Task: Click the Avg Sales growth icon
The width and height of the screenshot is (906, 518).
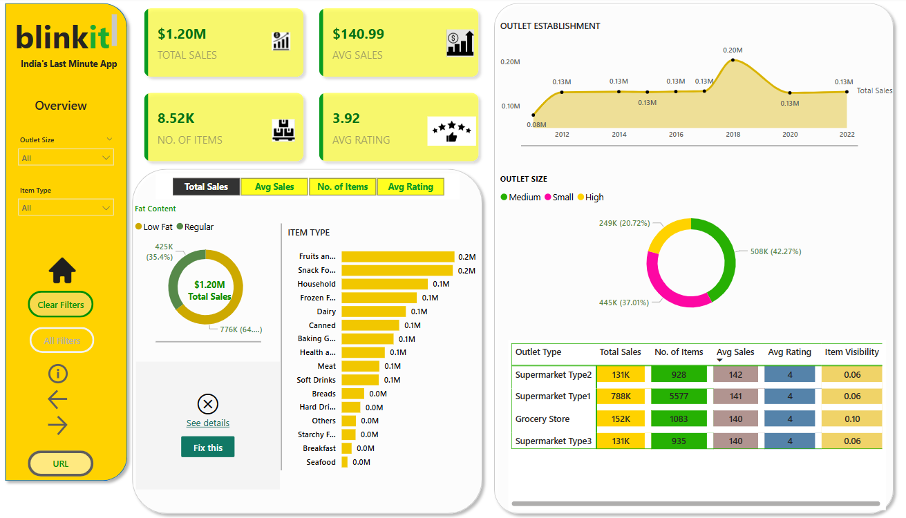Action: pos(460,43)
